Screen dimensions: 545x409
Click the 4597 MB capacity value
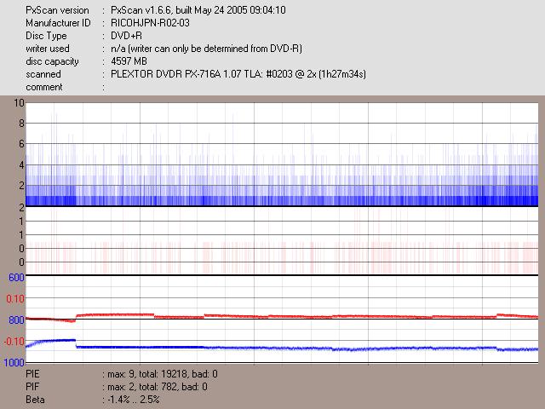point(129,61)
